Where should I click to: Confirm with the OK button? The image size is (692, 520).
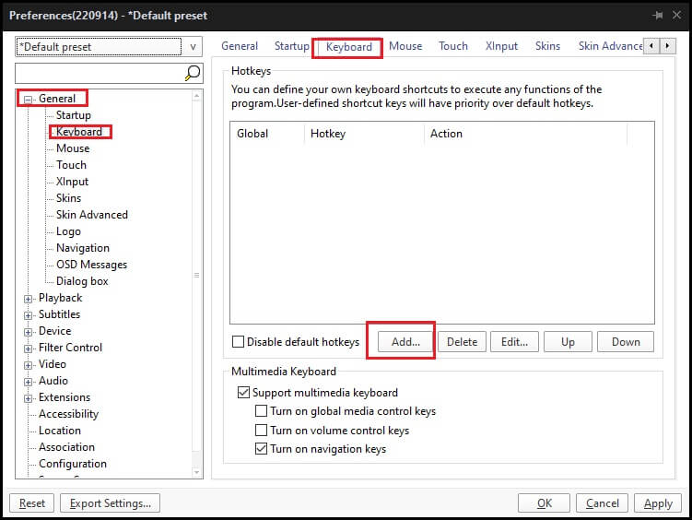pyautogui.click(x=545, y=502)
